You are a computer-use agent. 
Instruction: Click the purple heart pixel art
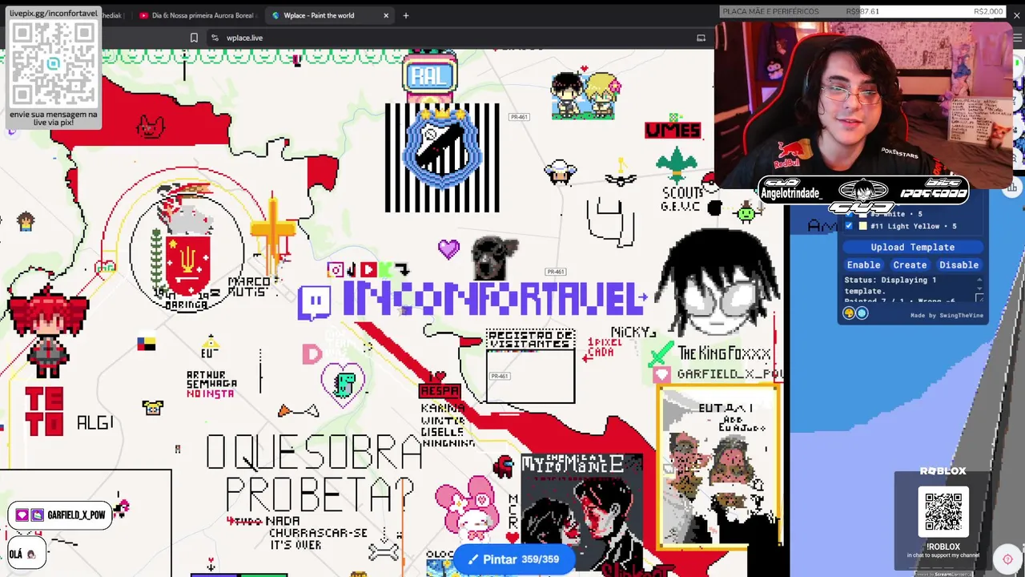pos(448,249)
